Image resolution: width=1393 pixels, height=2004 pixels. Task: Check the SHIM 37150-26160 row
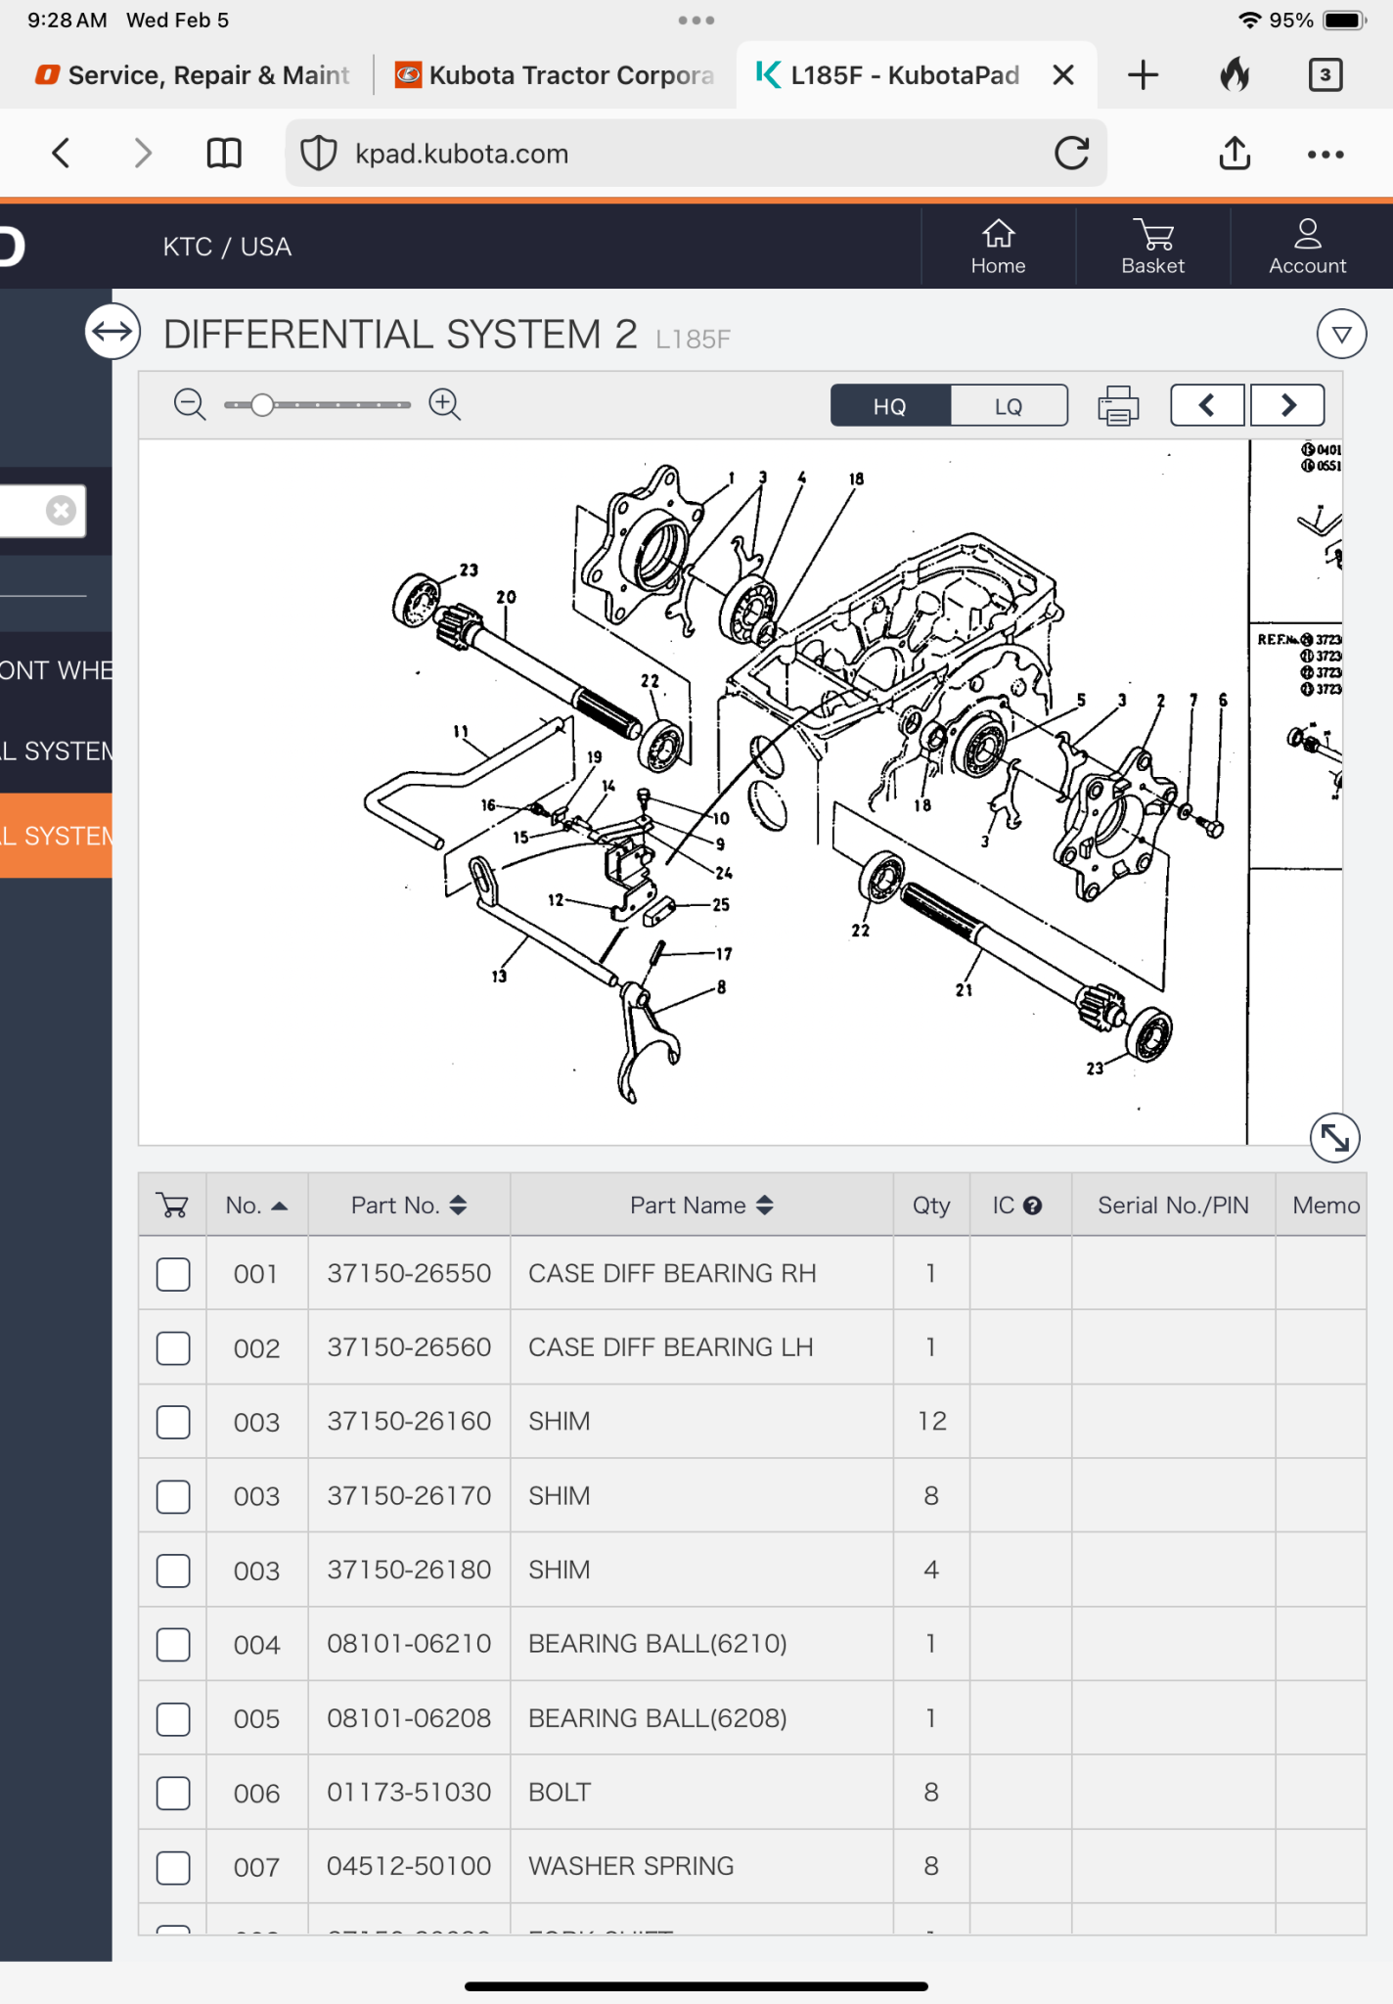point(173,1422)
